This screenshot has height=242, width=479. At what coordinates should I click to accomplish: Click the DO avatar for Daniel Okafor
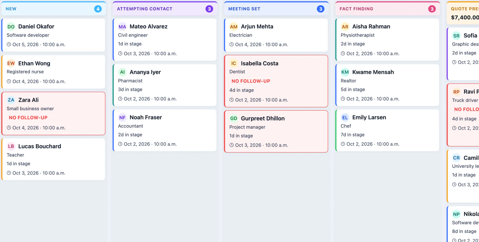pyautogui.click(x=11, y=26)
